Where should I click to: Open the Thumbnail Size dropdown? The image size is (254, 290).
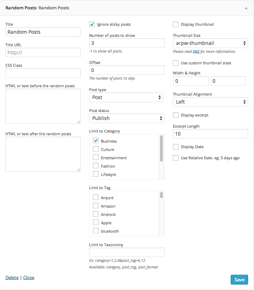point(210,43)
